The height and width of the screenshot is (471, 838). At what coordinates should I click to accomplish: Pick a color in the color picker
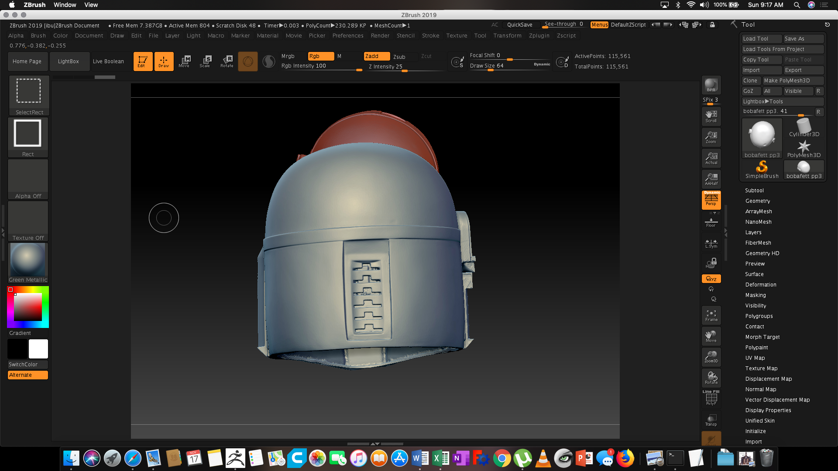tap(28, 307)
